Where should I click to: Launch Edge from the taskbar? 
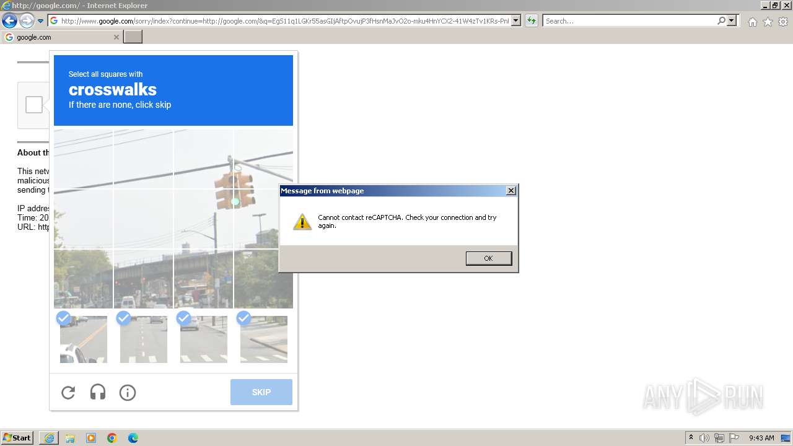click(133, 438)
